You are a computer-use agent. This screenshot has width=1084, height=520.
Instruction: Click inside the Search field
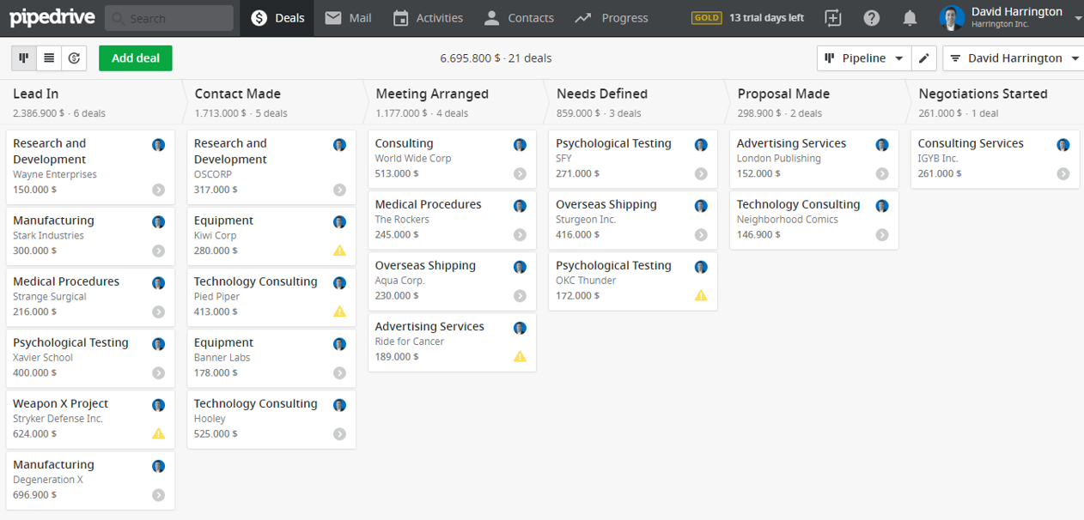168,17
